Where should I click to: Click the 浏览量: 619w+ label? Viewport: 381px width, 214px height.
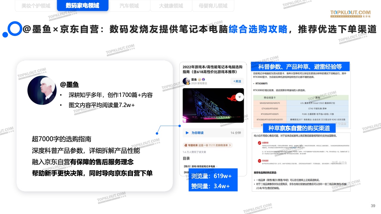(211, 176)
